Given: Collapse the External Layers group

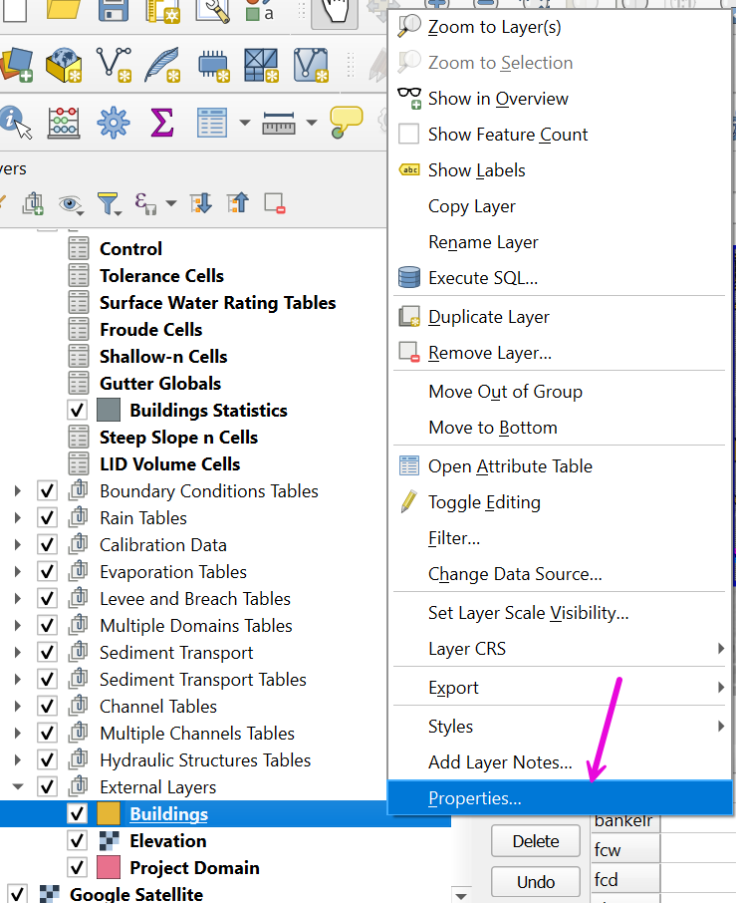Looking at the screenshot, I should pos(17,787).
